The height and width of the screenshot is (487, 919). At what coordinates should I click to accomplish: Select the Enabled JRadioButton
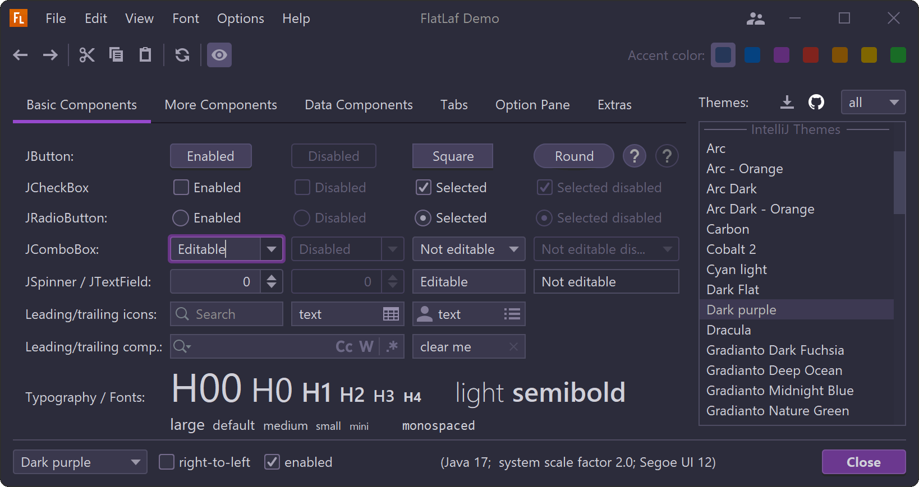click(181, 218)
